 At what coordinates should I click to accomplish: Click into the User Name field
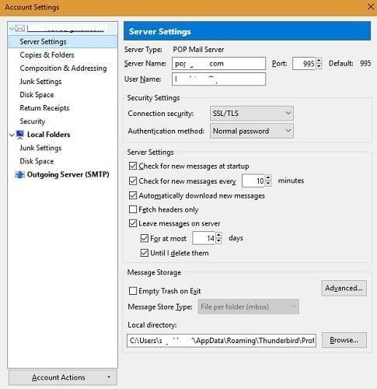click(x=219, y=79)
